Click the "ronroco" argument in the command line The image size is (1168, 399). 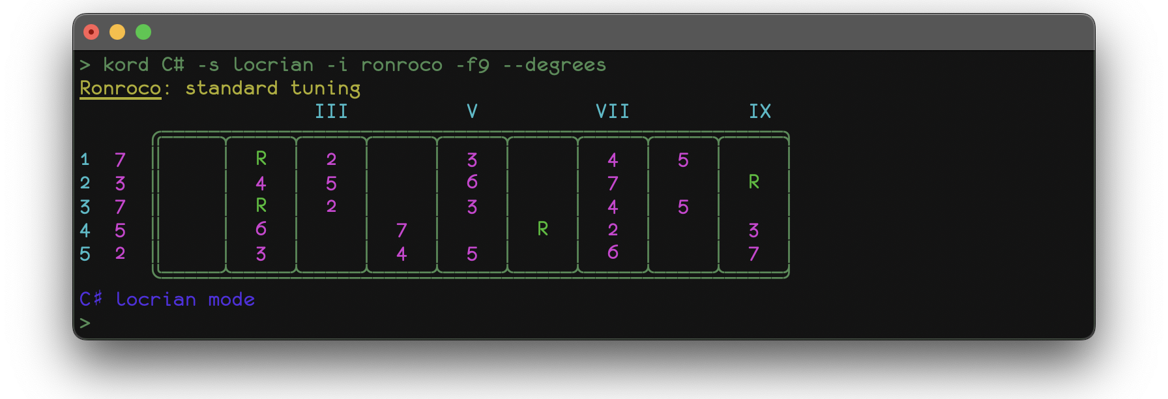pyautogui.click(x=401, y=65)
